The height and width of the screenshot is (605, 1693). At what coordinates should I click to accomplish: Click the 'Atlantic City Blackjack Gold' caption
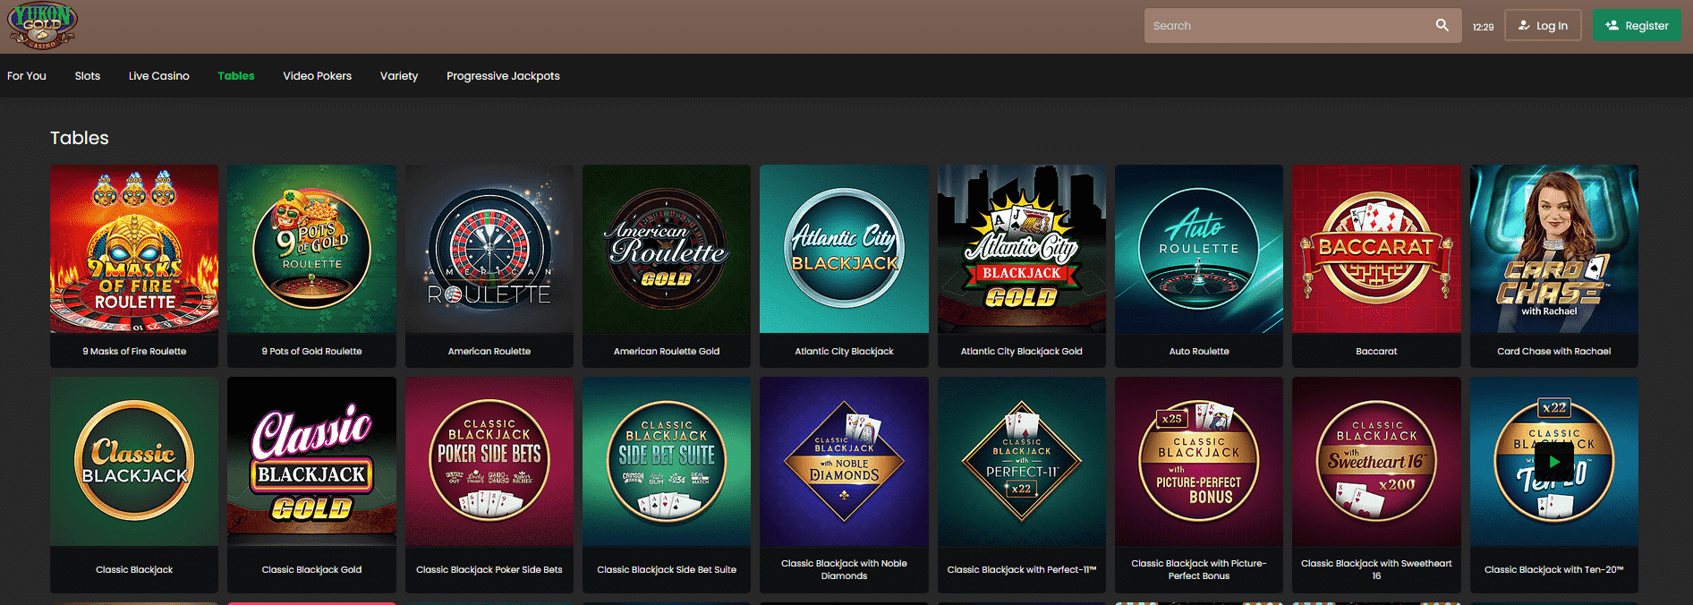[x=1022, y=352]
